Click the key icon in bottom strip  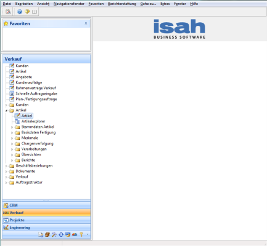81,234
